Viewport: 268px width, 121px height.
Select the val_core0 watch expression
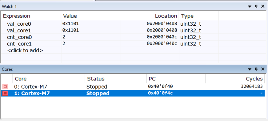(19, 24)
